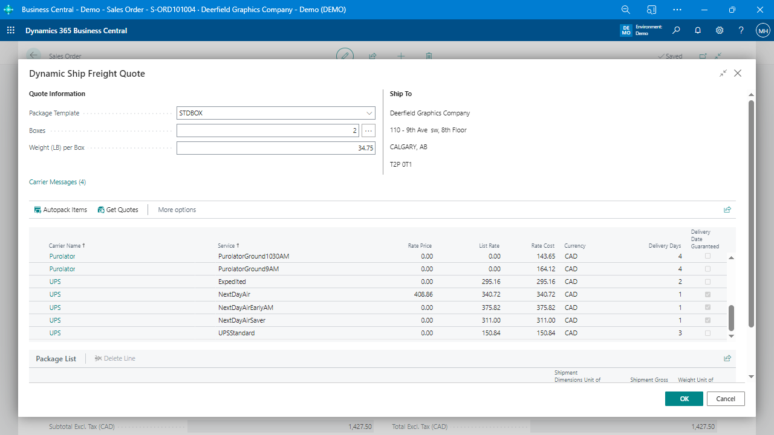This screenshot has height=435, width=774.
Task: Enable guaranteed checkbox for the Expedited service
Action: coord(707,282)
